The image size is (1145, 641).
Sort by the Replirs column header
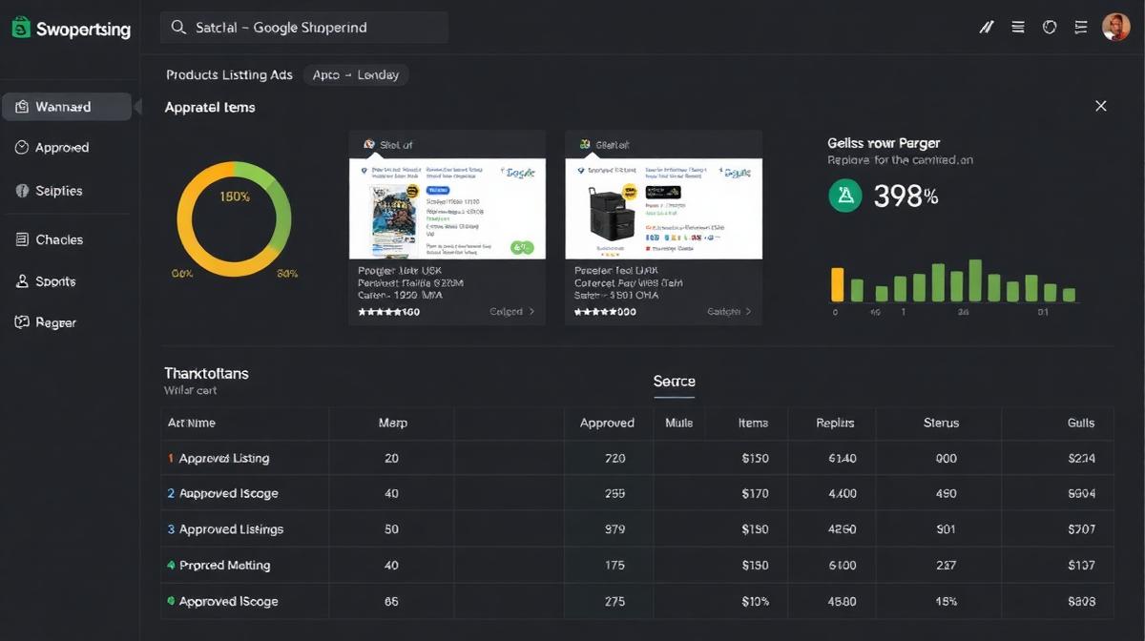point(836,423)
